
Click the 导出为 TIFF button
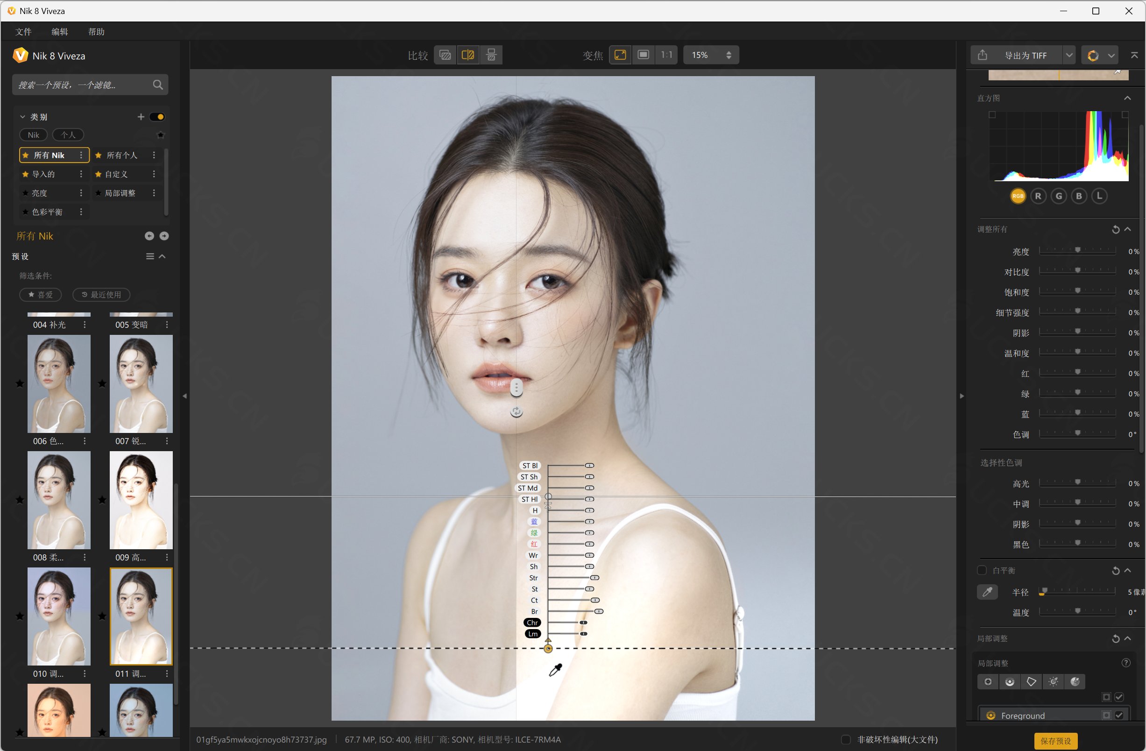1026,56
